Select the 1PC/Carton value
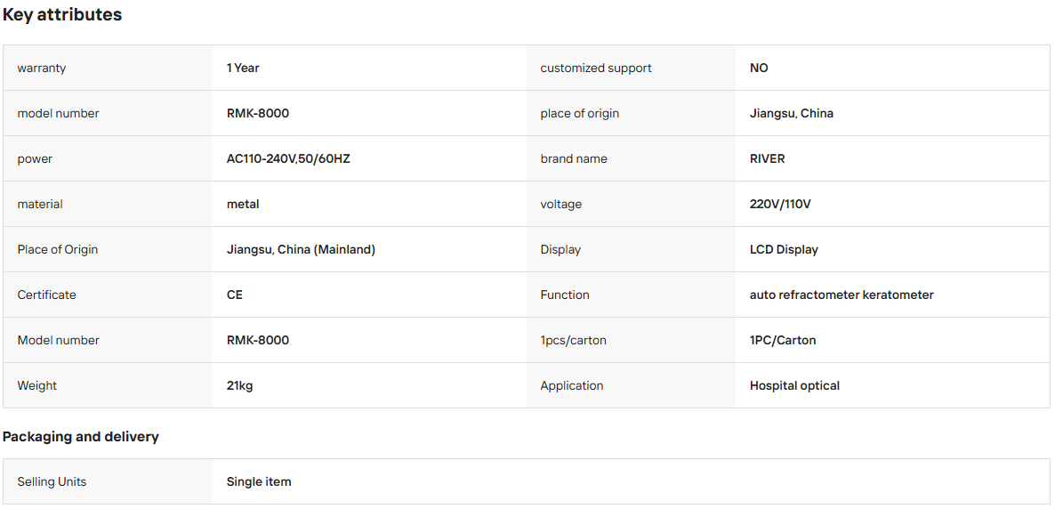1055x517 pixels. tap(783, 341)
